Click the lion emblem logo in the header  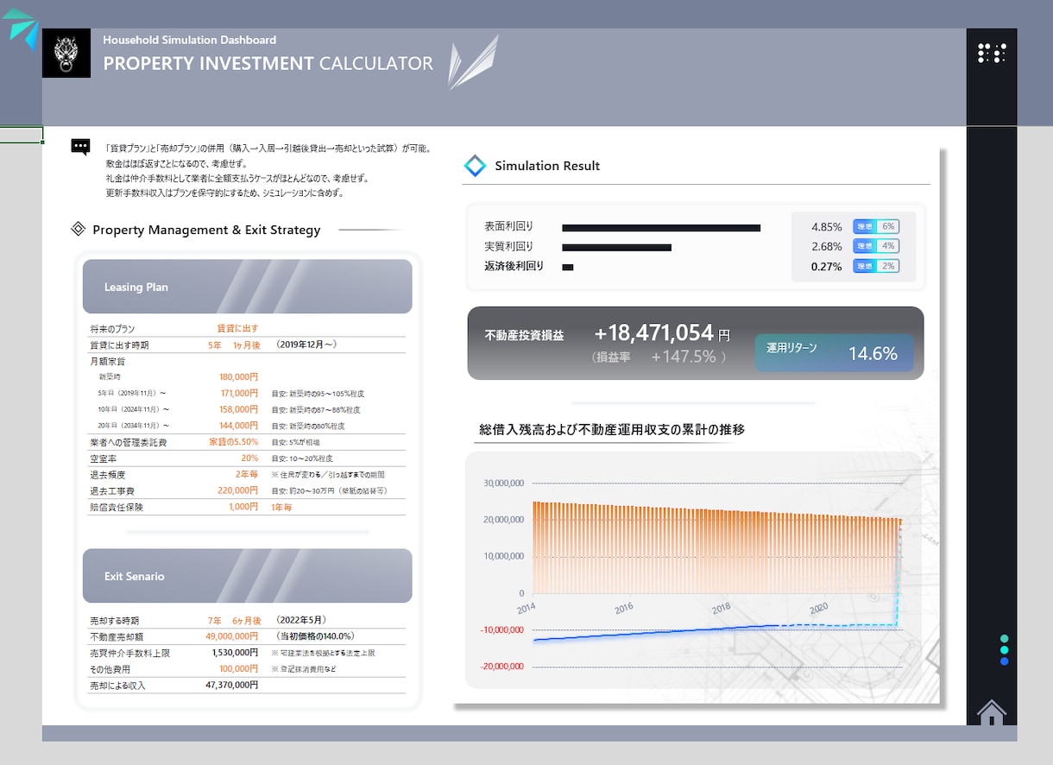66,54
